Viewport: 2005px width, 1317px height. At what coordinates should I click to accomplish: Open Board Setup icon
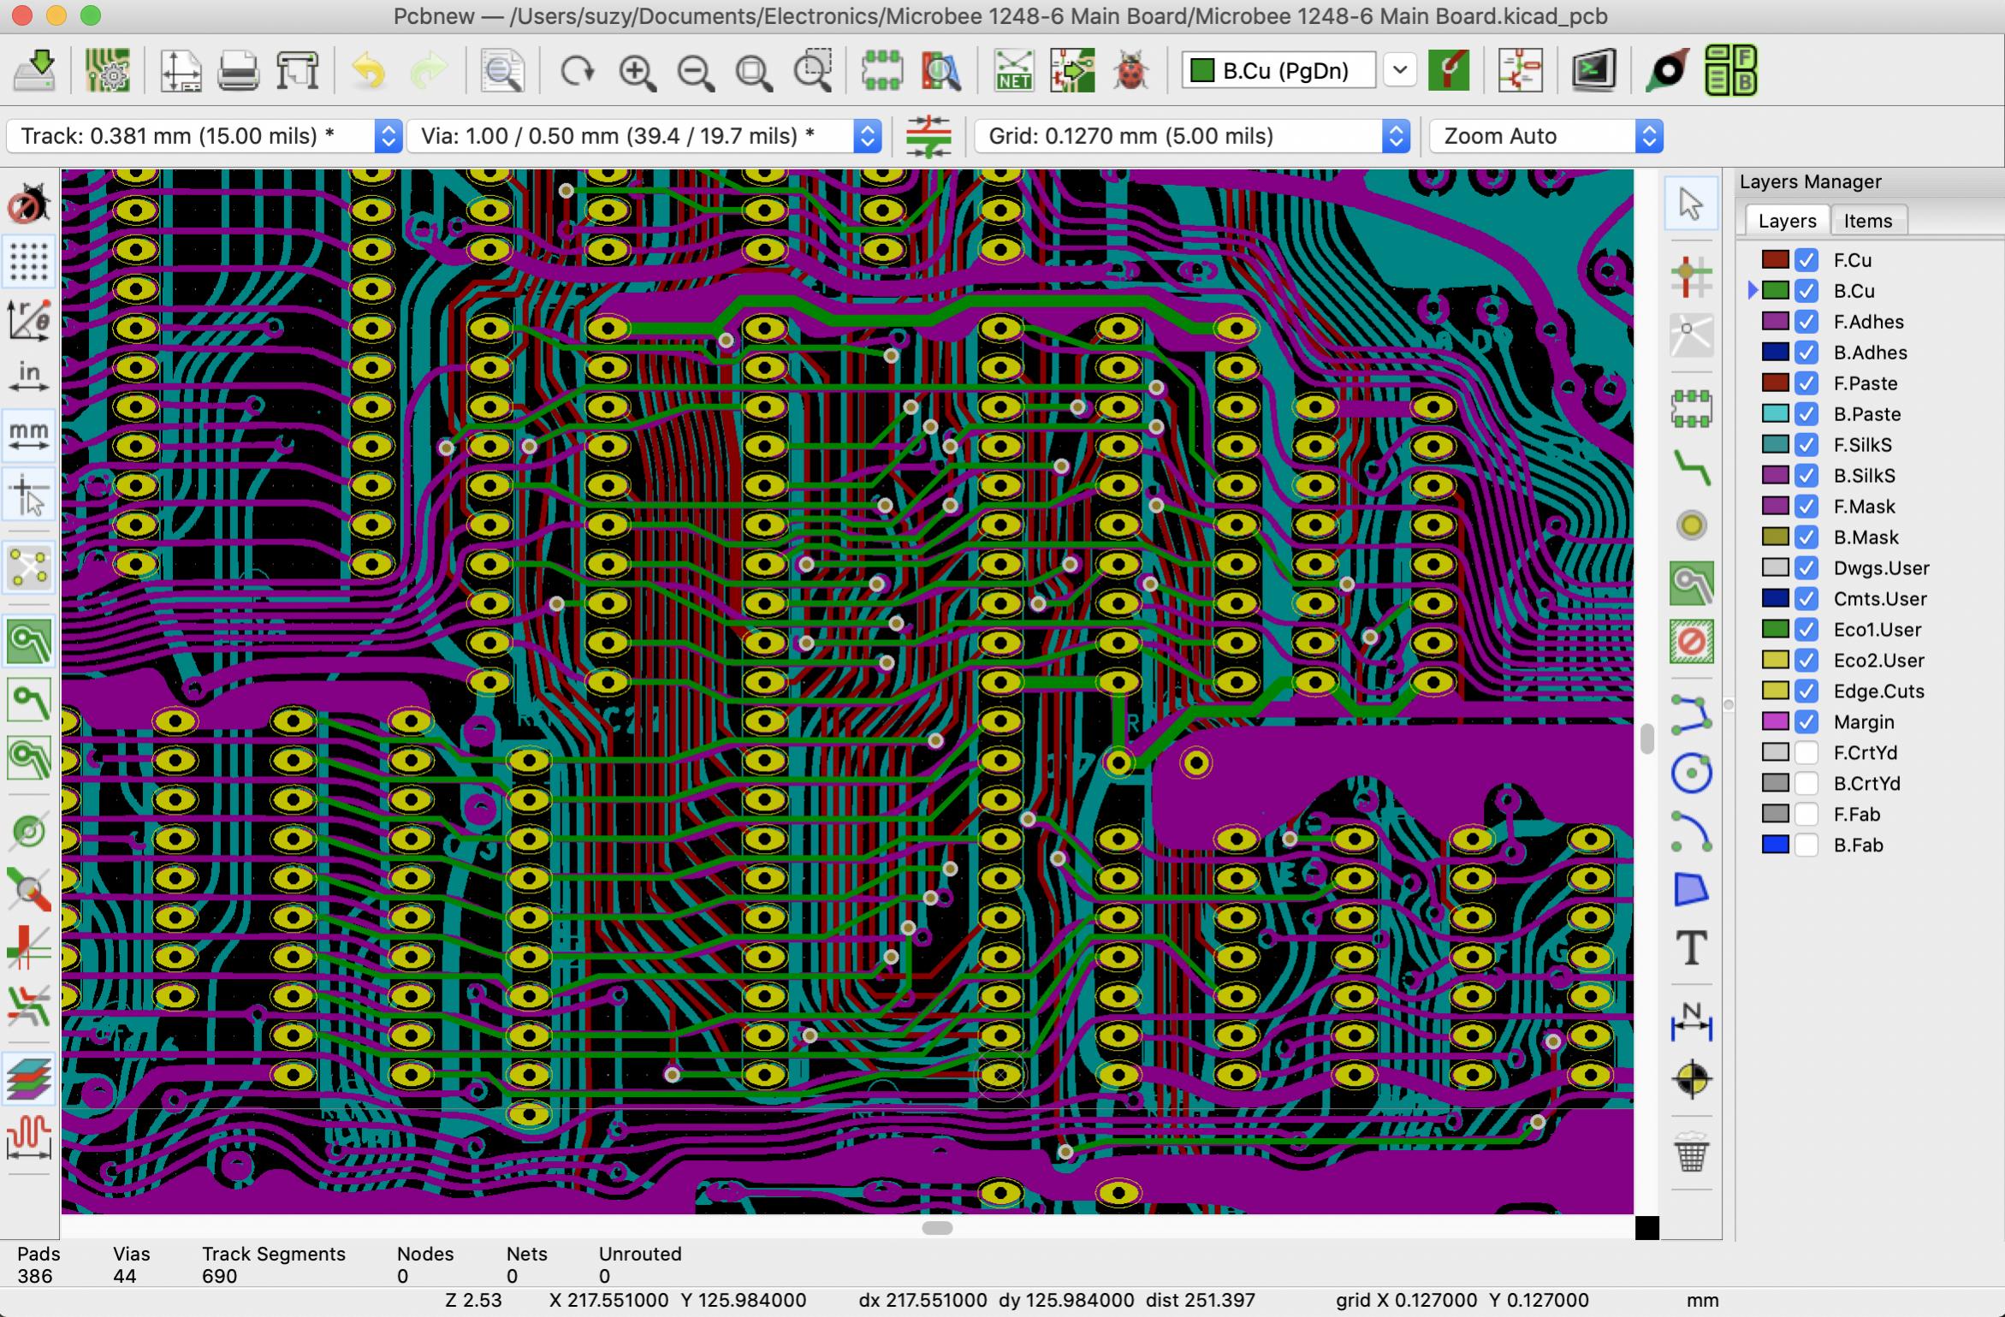(108, 70)
